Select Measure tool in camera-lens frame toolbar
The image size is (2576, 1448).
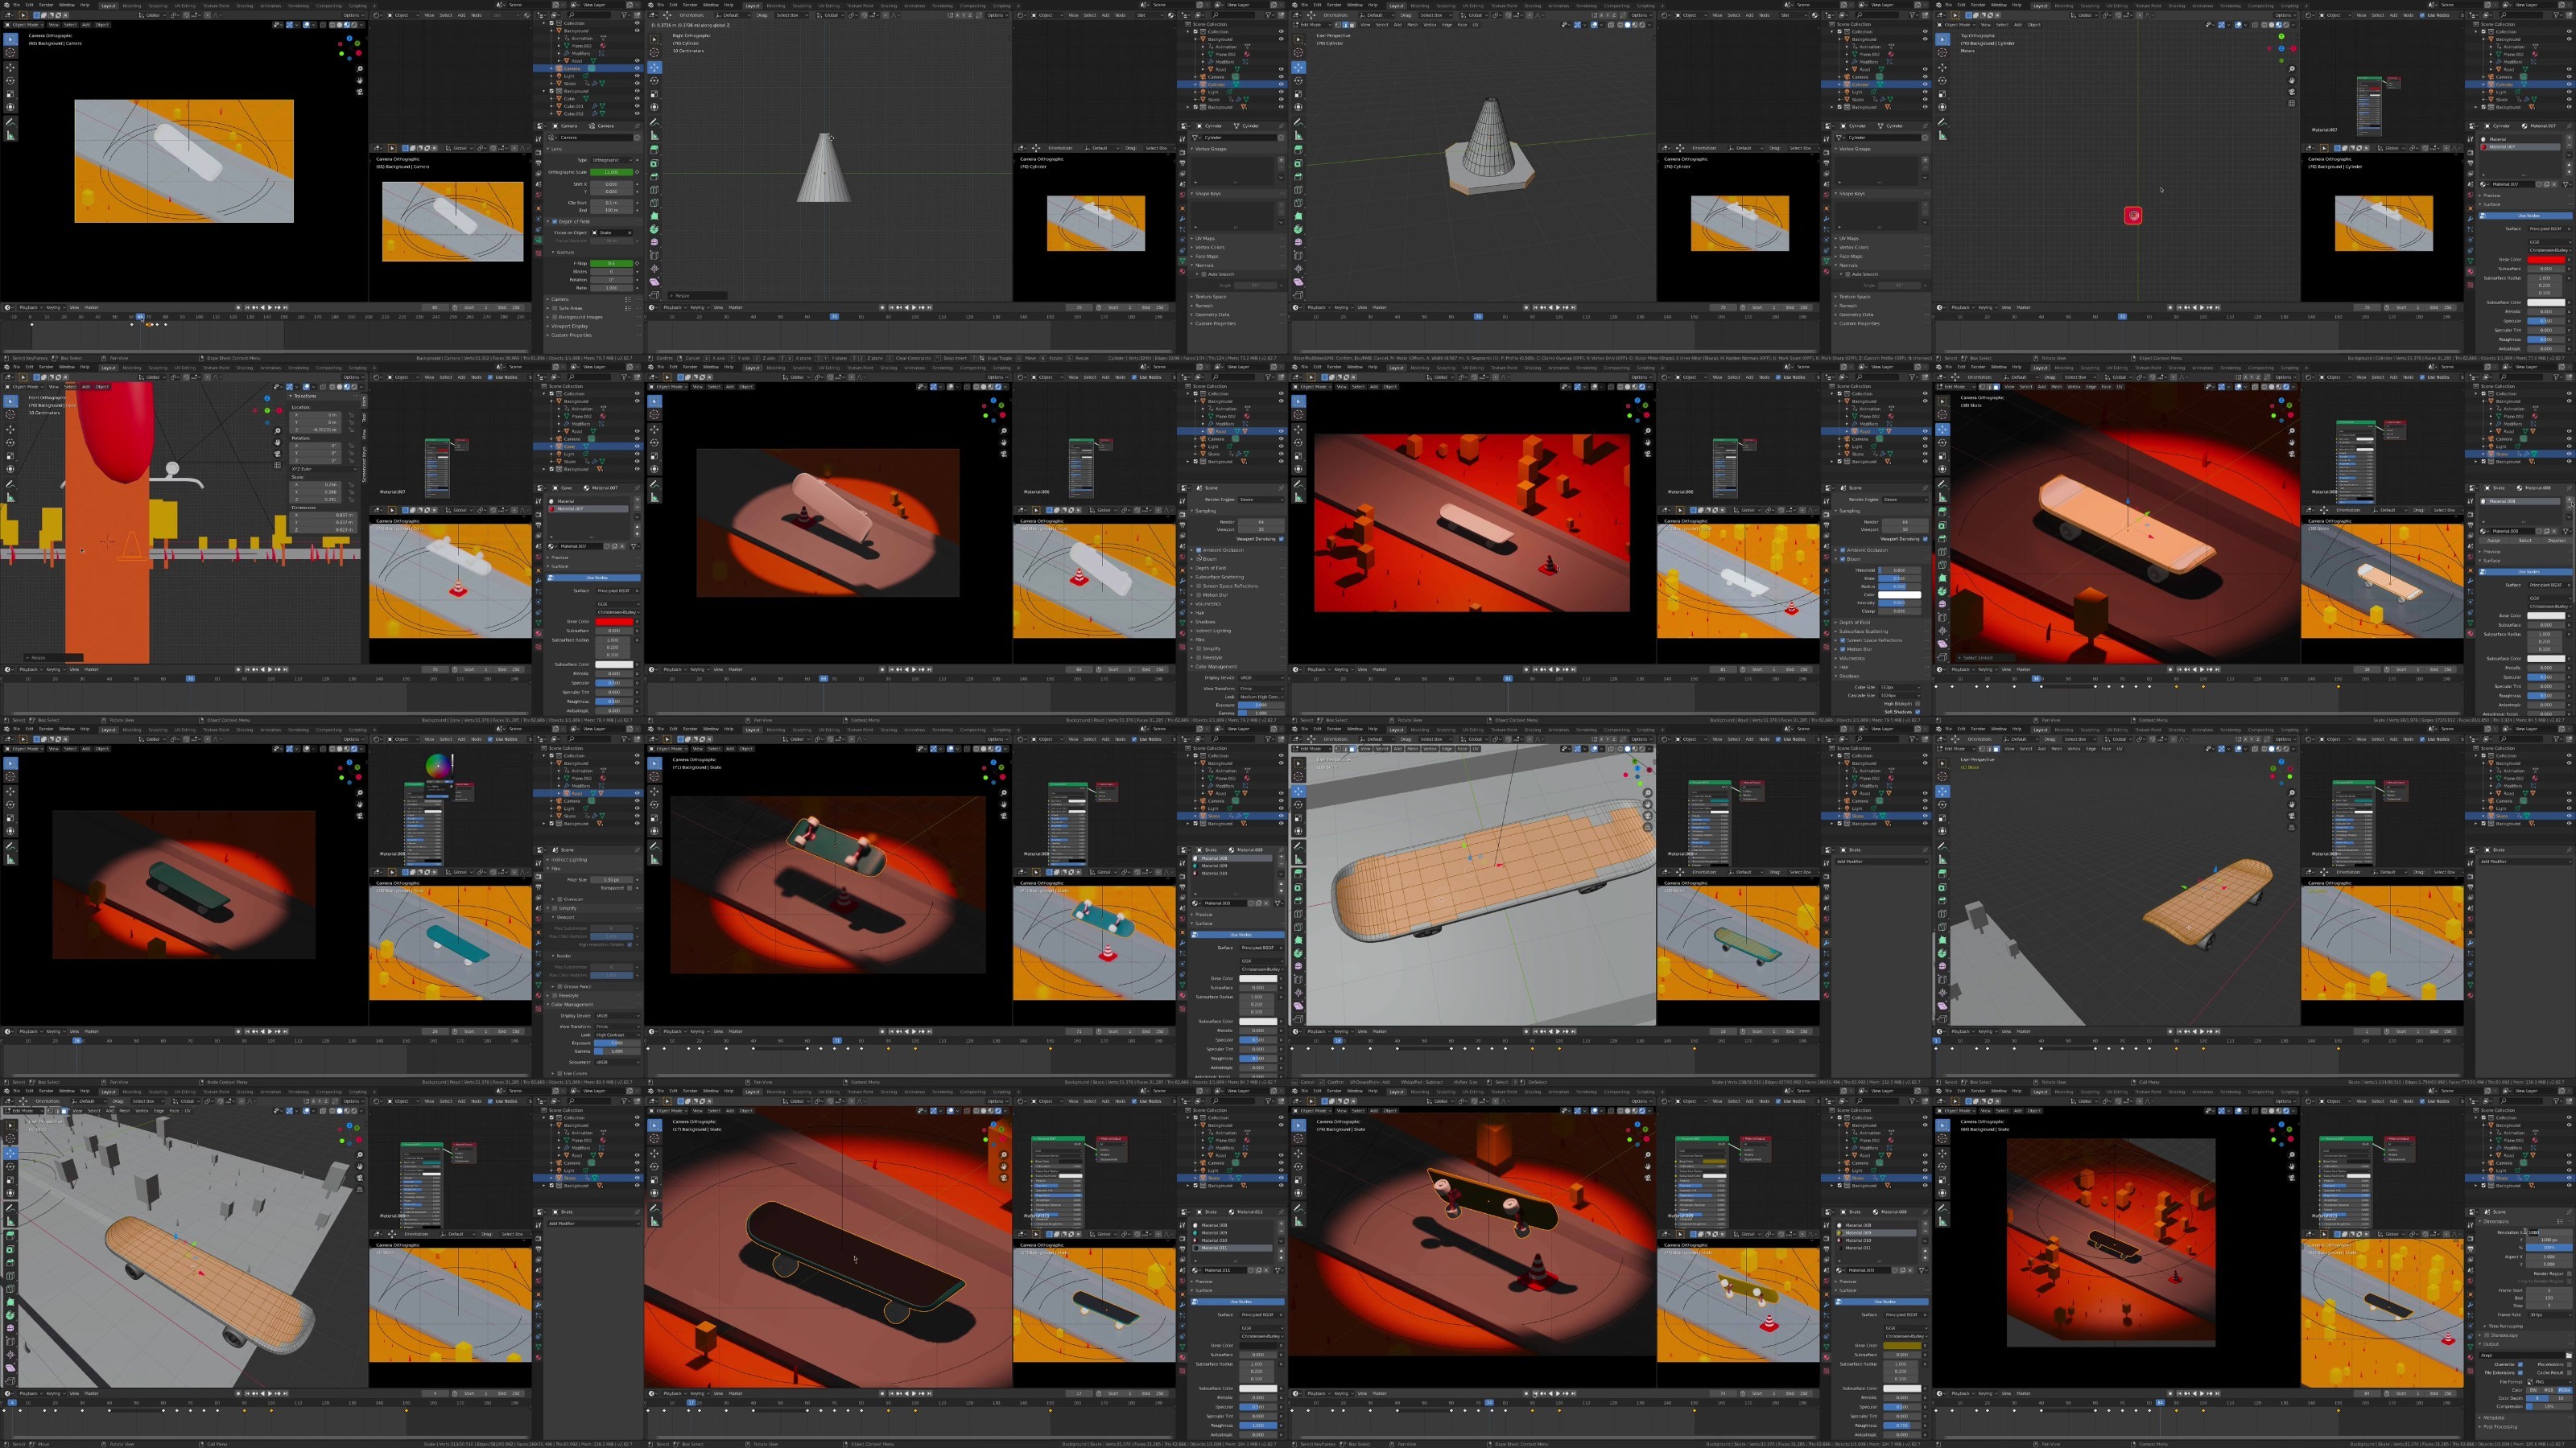pyautogui.click(x=10, y=136)
